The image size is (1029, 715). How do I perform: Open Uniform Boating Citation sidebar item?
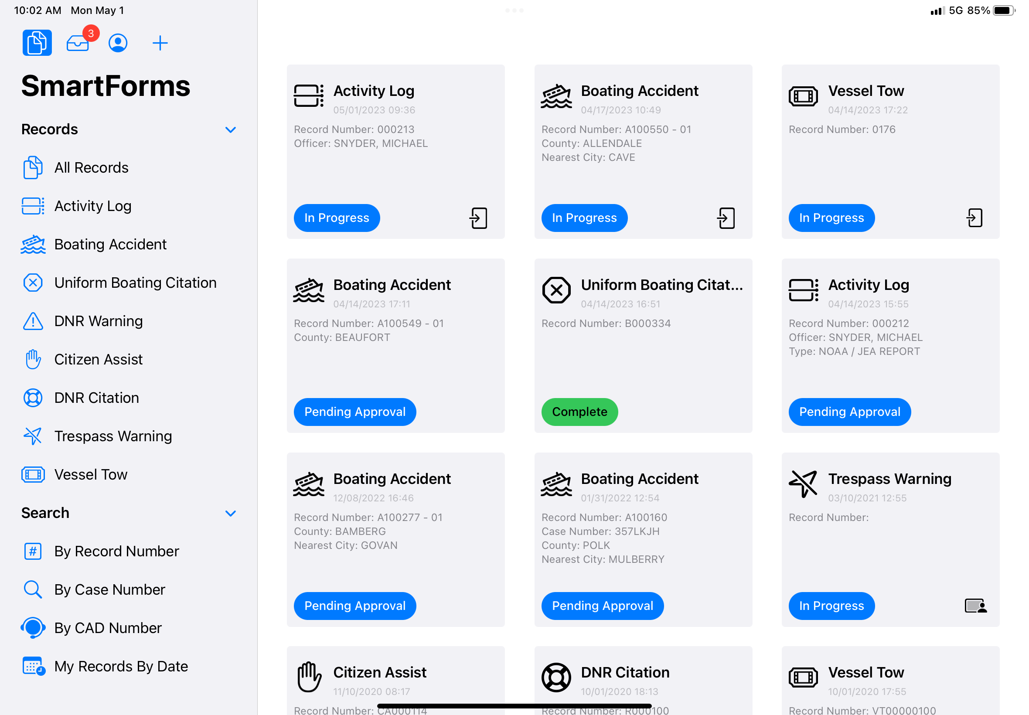[x=135, y=283]
